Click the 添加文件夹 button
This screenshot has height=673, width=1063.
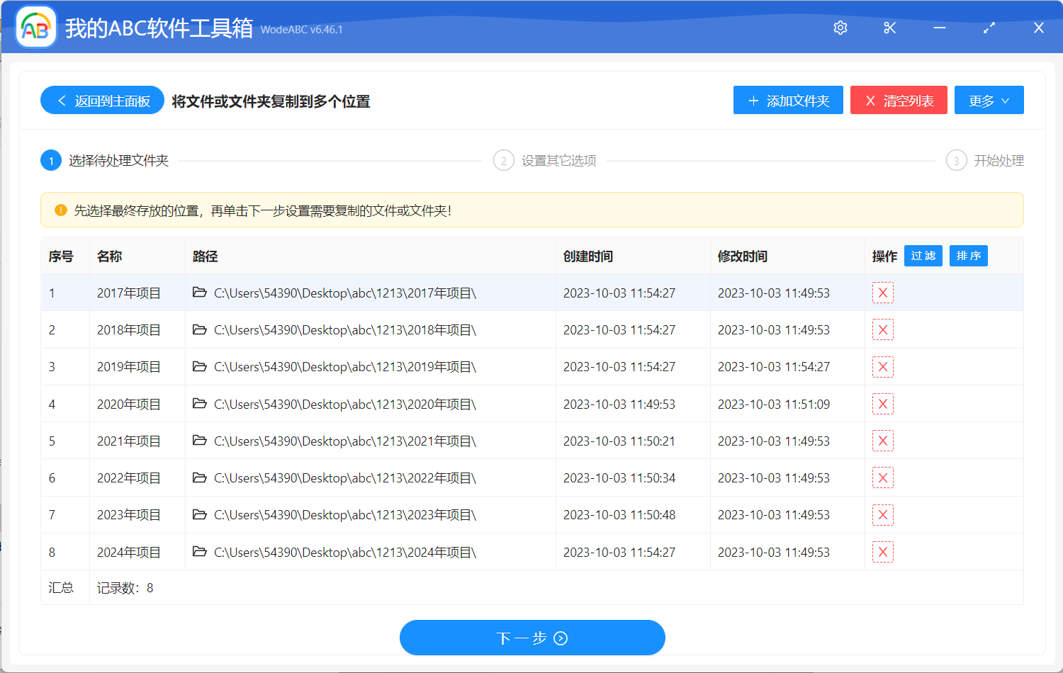click(x=788, y=100)
